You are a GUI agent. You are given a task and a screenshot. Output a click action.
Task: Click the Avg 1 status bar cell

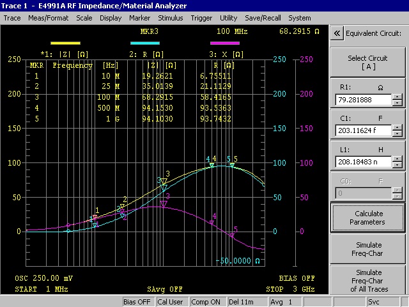coord(286,302)
